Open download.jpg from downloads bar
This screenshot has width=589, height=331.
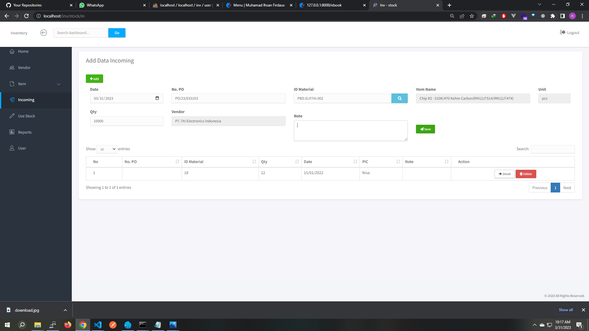point(27,310)
